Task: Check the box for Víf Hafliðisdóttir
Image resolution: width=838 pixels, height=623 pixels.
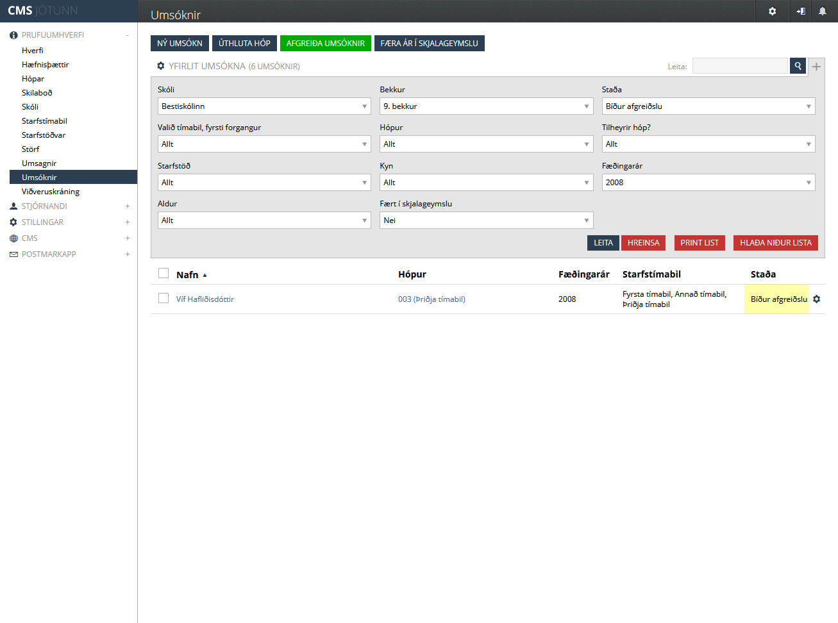Action: click(163, 299)
